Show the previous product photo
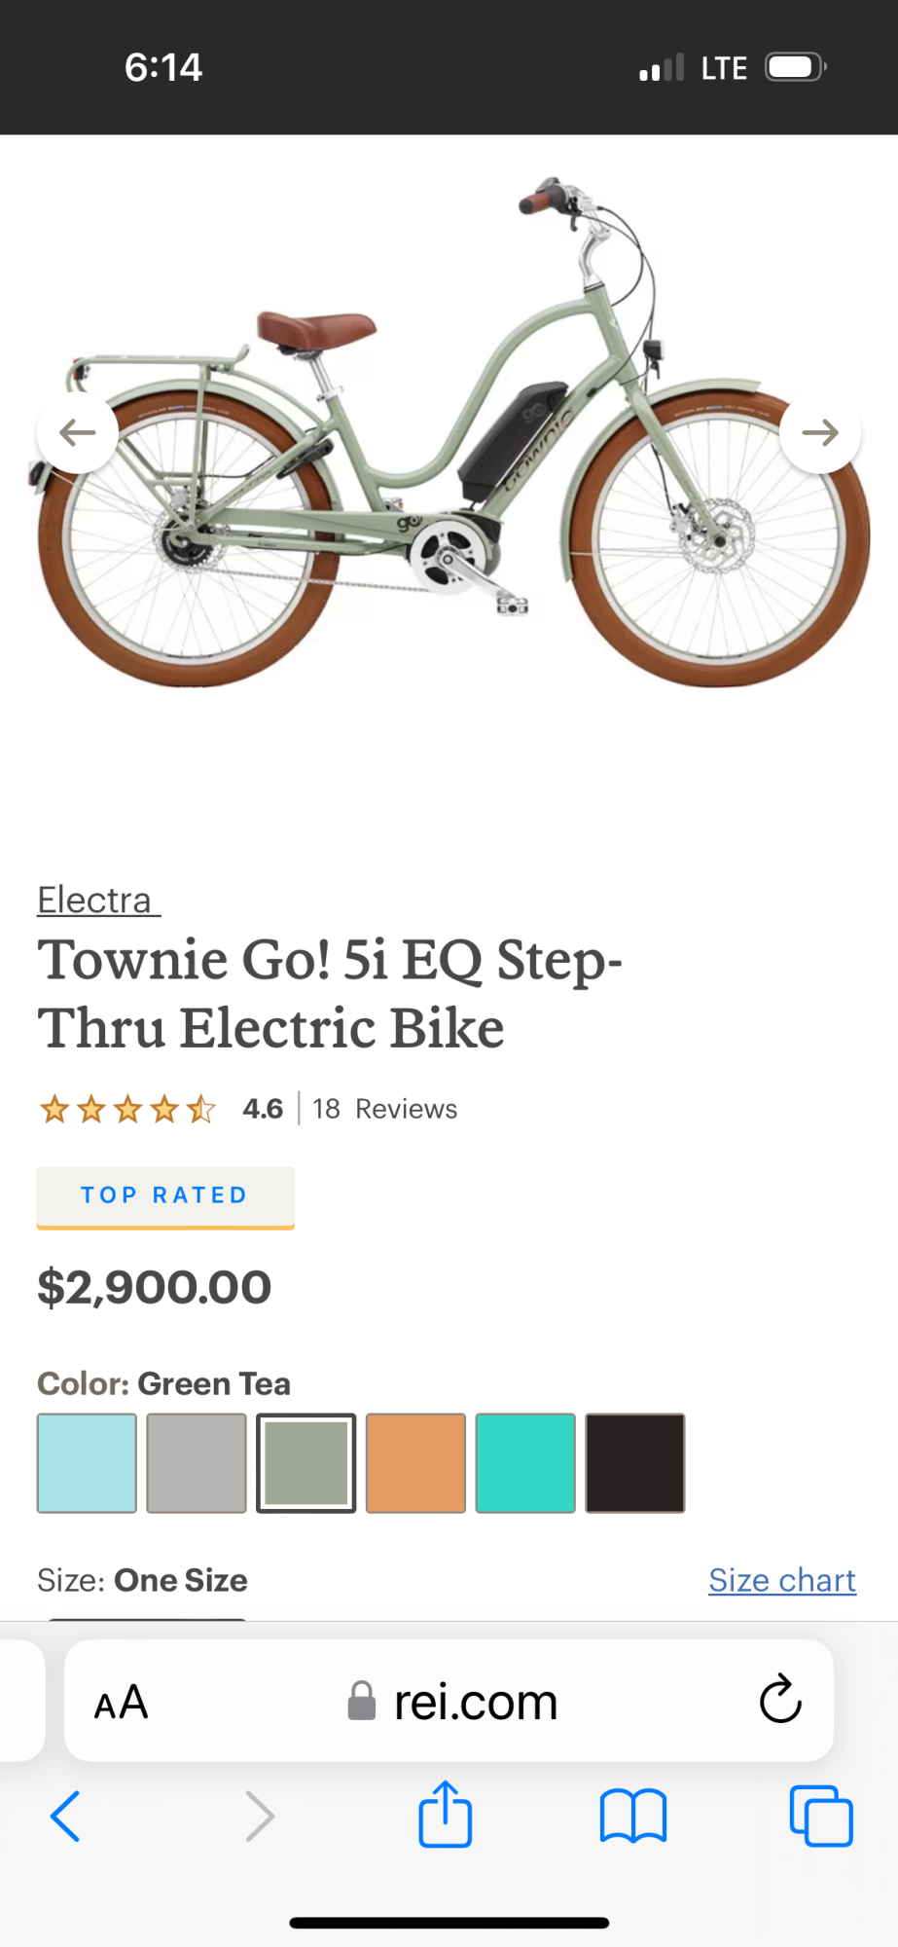 (x=77, y=432)
